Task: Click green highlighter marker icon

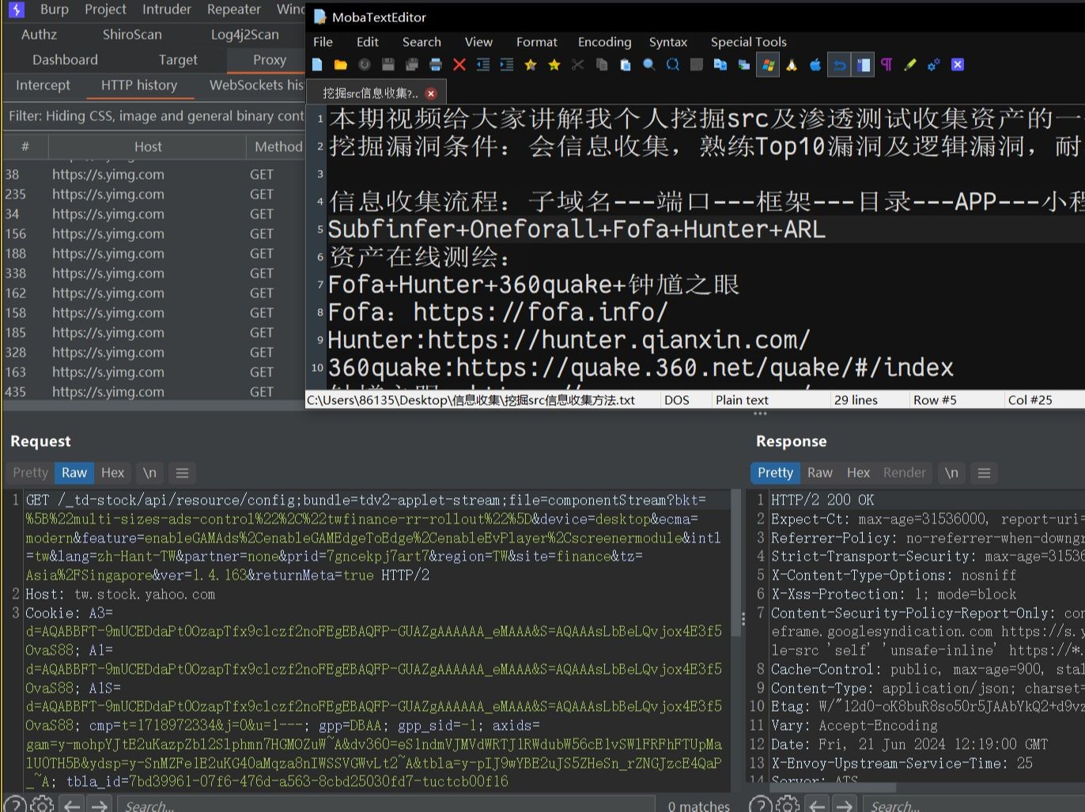Action: click(910, 65)
